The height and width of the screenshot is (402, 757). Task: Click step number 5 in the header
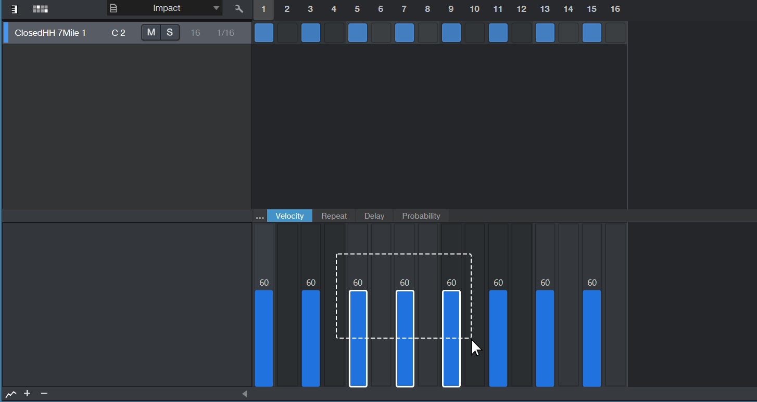pos(357,9)
